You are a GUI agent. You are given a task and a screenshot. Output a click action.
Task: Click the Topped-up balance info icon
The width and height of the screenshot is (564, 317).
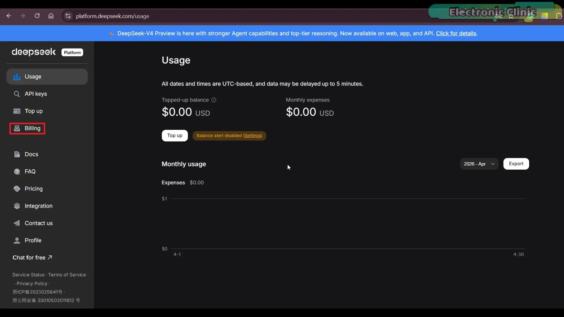coord(214,100)
